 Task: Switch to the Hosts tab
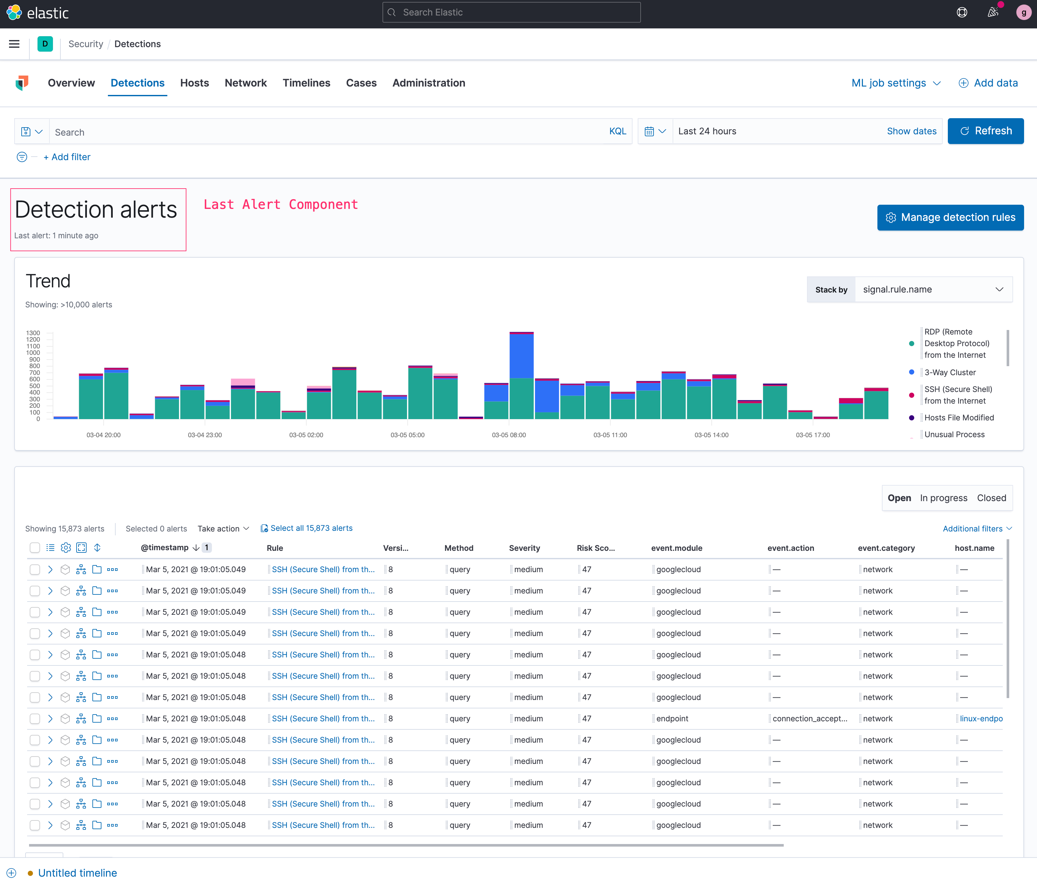(x=195, y=83)
